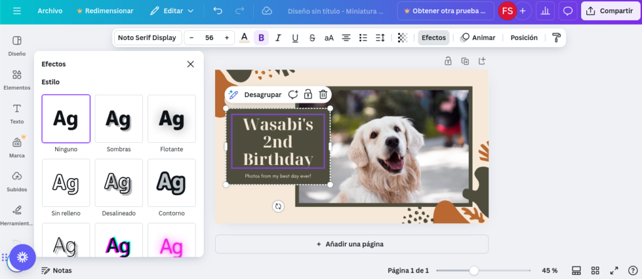Click the Efectos toolbar button
The width and height of the screenshot is (642, 279).
point(434,38)
